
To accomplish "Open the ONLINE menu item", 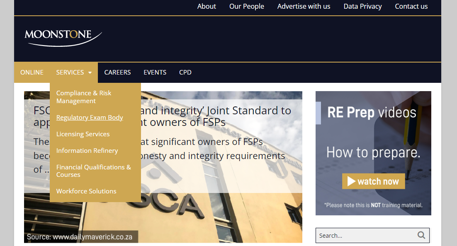I will coord(32,72).
